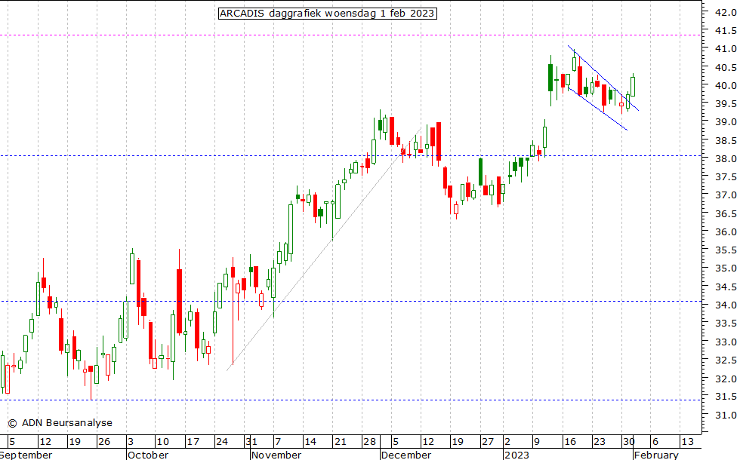Select the 36.0 price axis label

(x=726, y=232)
